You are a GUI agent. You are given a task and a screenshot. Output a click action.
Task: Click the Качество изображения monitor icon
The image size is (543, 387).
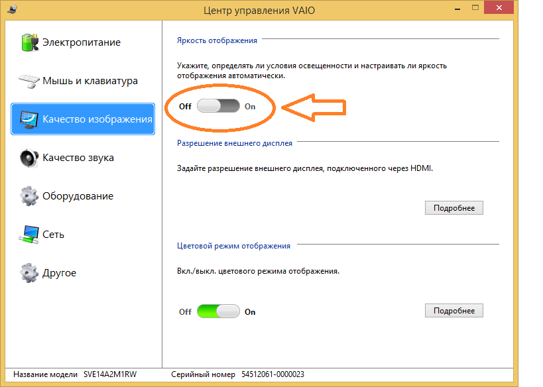(x=29, y=119)
